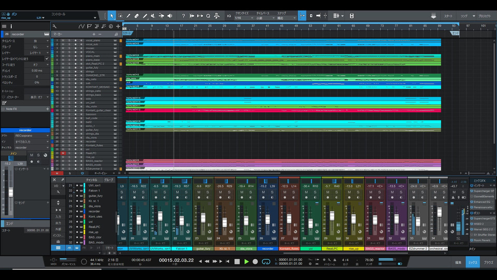Click the スタート button at top right
The height and width of the screenshot is (280, 497).
pos(448,16)
